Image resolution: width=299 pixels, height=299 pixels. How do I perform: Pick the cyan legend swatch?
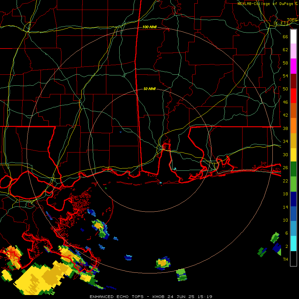click(x=293, y=244)
